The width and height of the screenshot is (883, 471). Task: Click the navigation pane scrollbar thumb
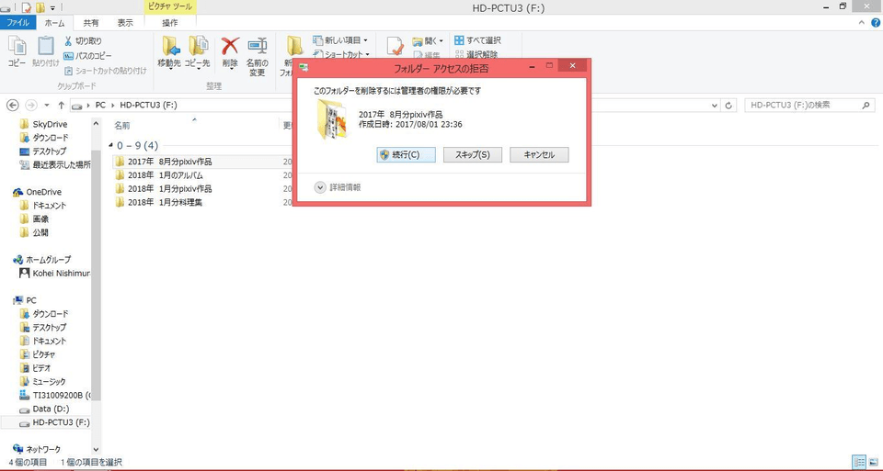[96, 275]
